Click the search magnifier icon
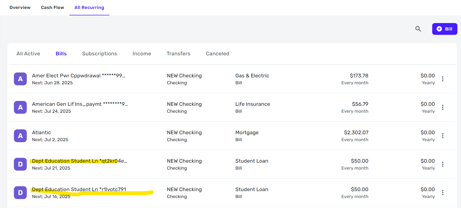The width and height of the screenshot is (461, 208). coord(418,29)
